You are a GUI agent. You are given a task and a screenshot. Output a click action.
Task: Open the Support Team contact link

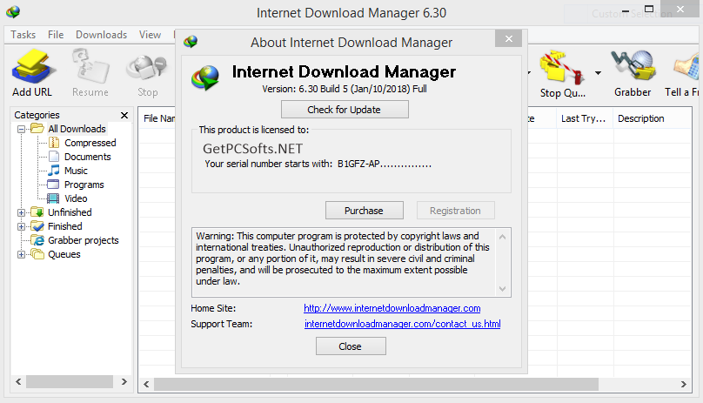tap(402, 324)
